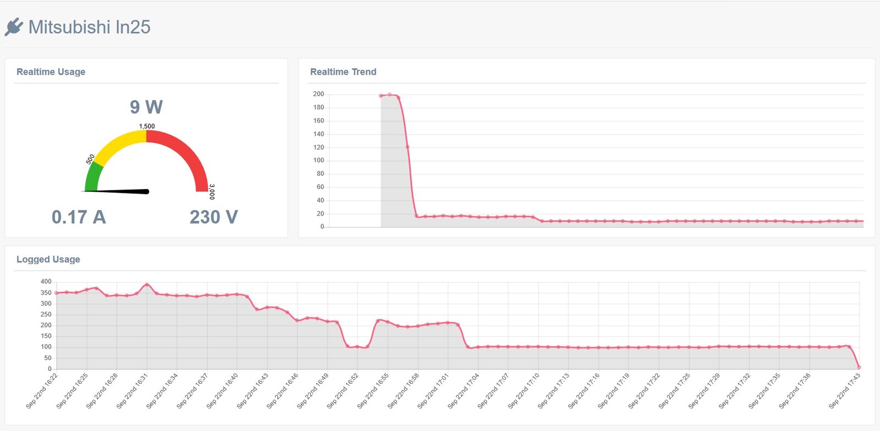Click the Sep 22nd 16:52 time label
This screenshot has height=431, width=880.
click(343, 391)
